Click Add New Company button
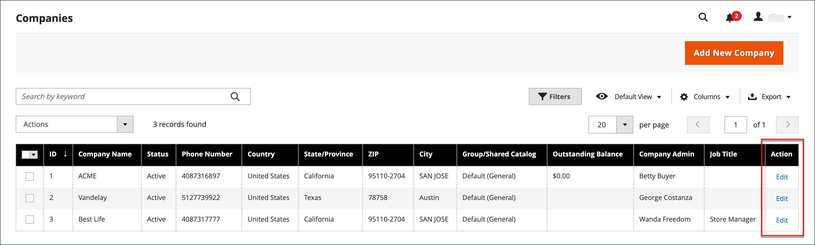815x245 pixels. point(734,53)
